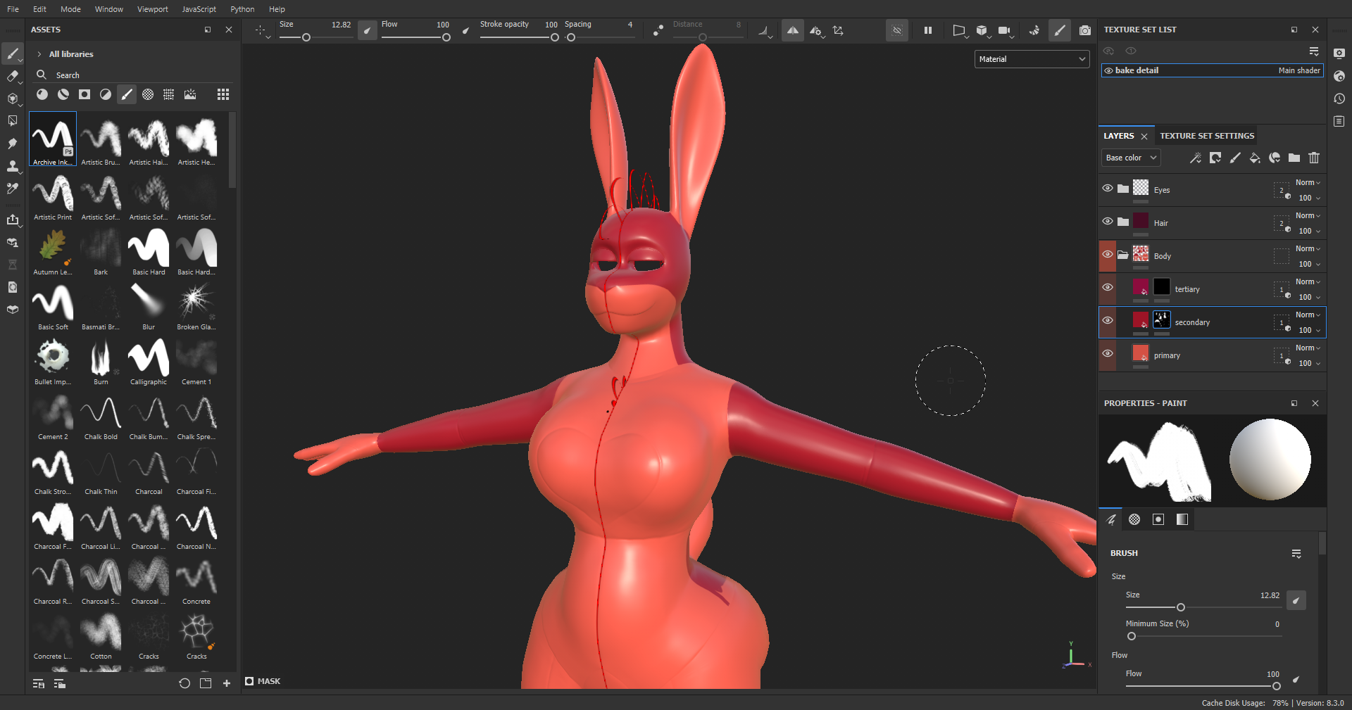This screenshot has width=1352, height=710.
Task: Open symmetry settings dropdown
Action: click(817, 31)
